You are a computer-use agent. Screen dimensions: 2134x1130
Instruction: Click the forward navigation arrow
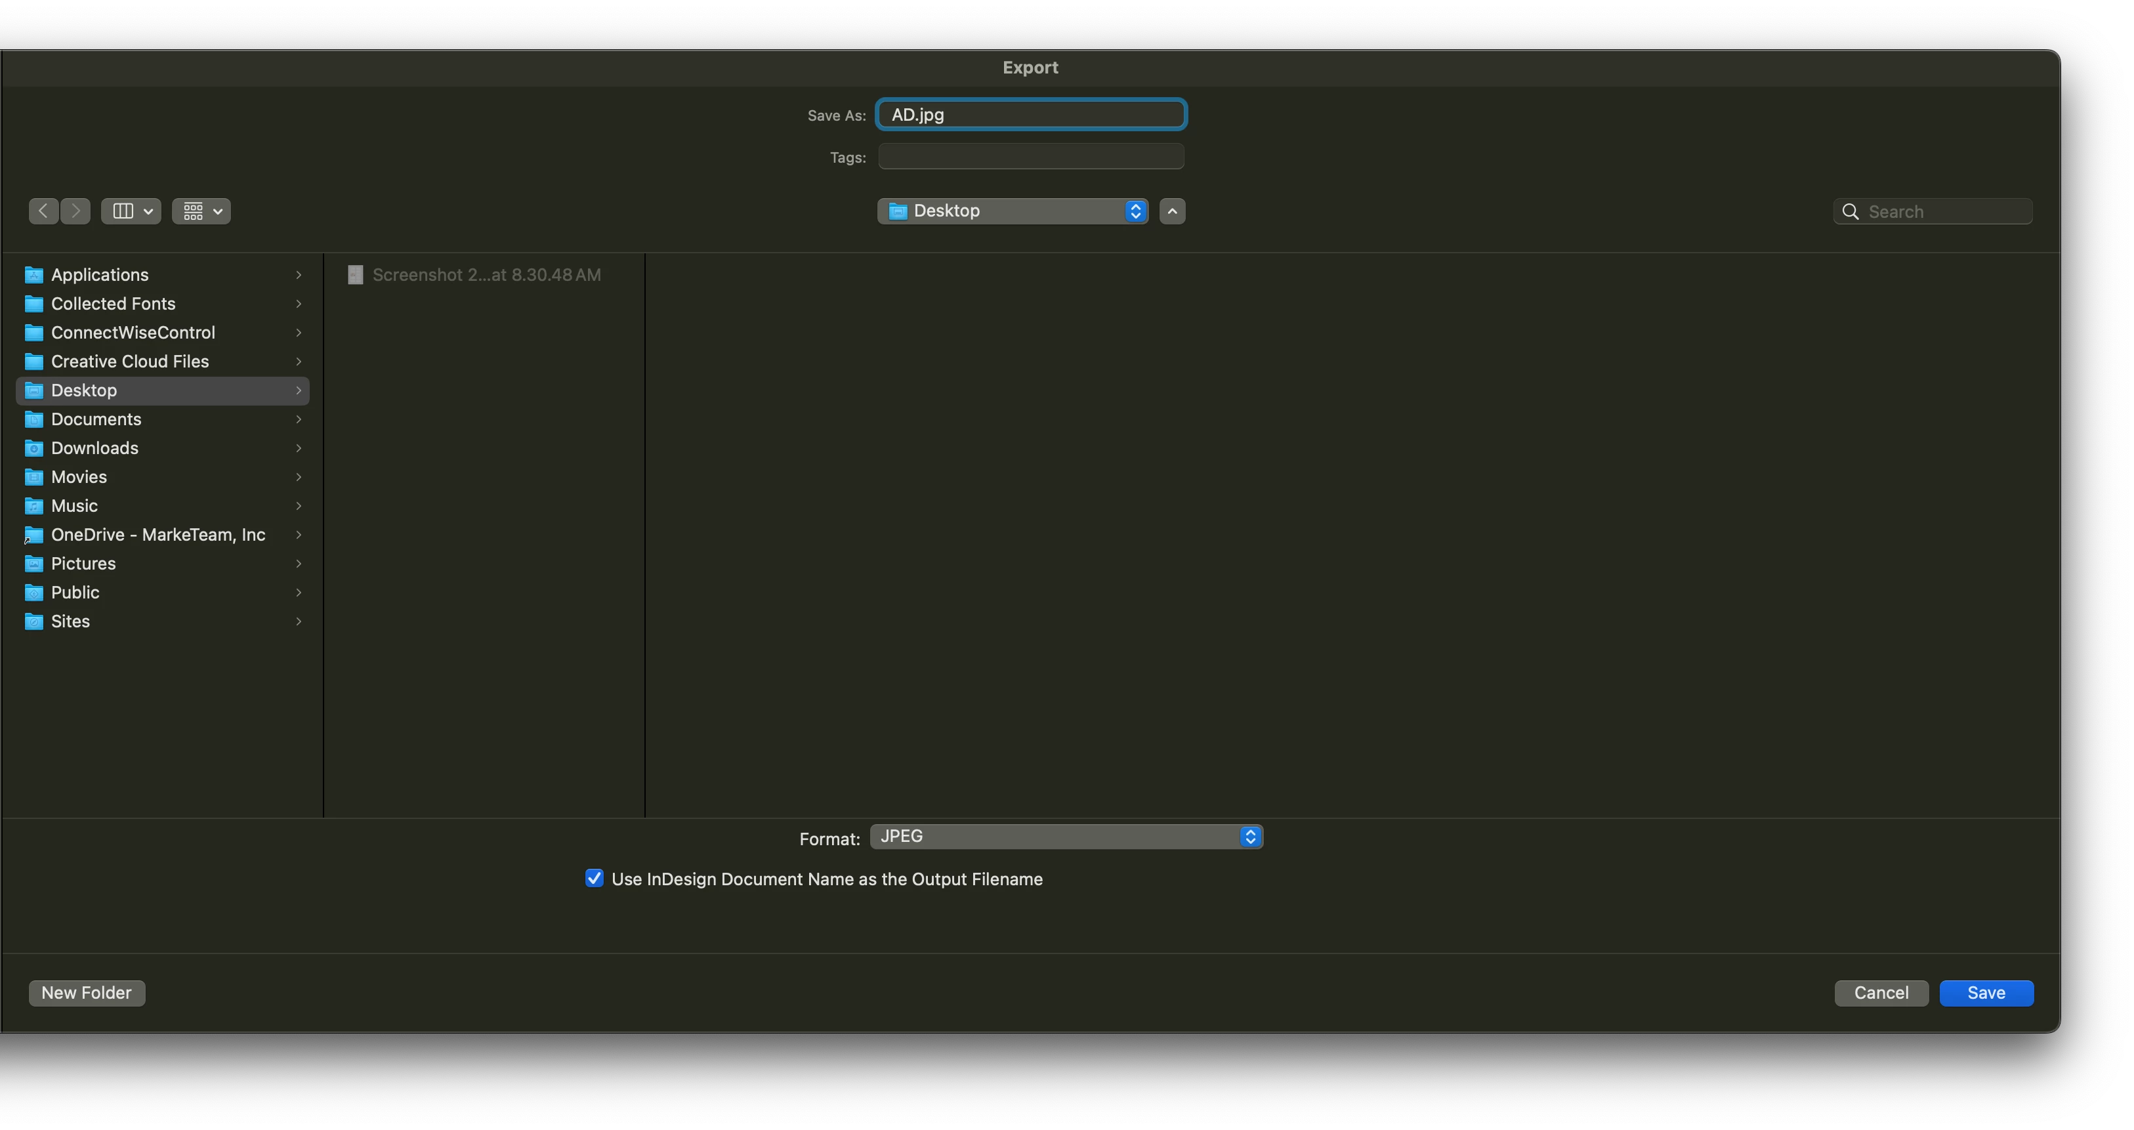75,211
